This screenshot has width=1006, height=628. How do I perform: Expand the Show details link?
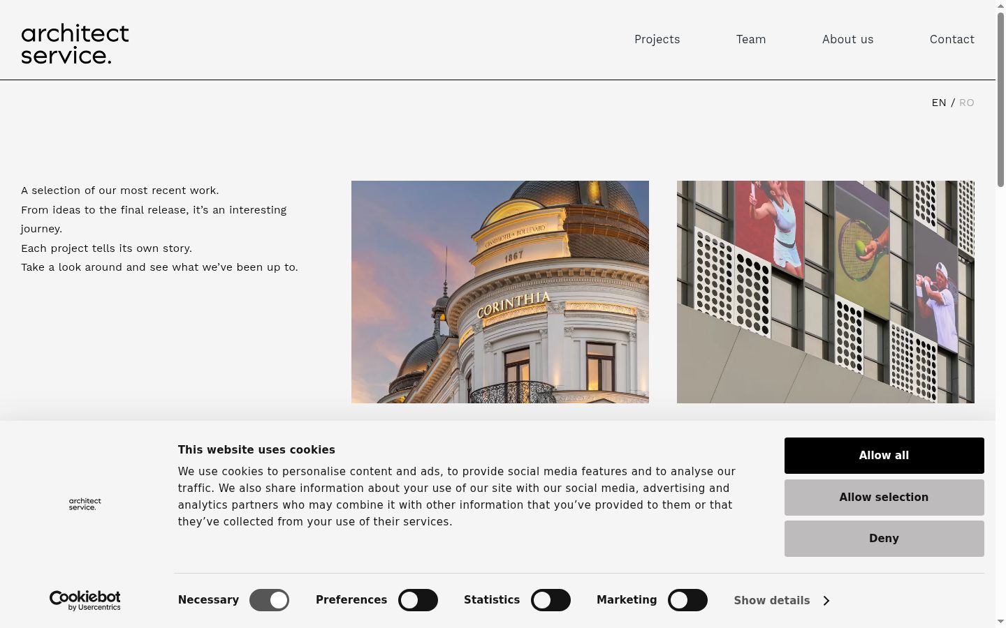tap(781, 600)
